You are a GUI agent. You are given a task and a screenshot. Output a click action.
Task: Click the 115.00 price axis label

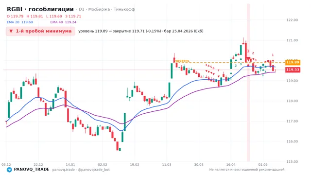click(292, 162)
